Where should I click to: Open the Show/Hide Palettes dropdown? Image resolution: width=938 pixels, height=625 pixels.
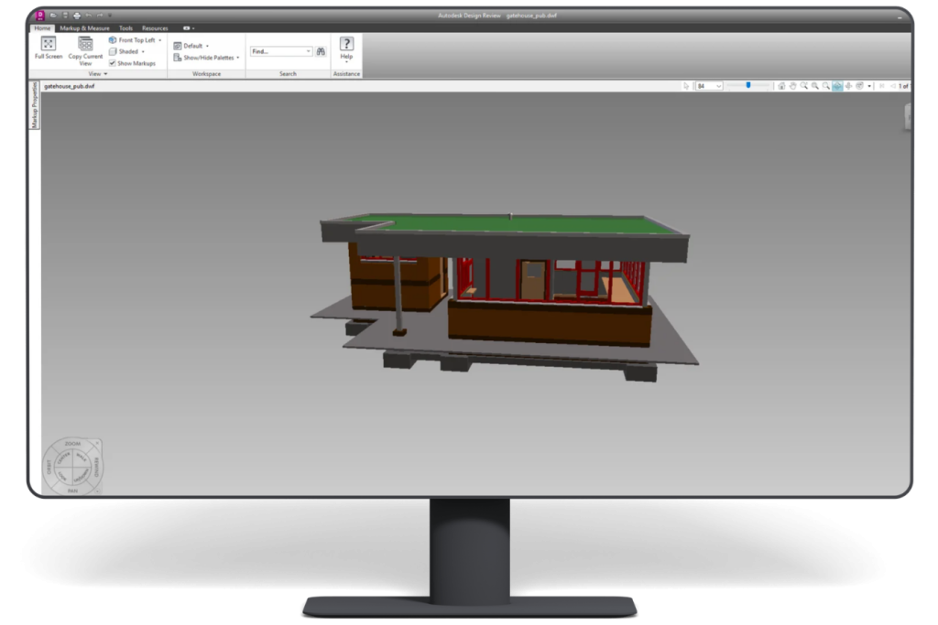pos(206,58)
